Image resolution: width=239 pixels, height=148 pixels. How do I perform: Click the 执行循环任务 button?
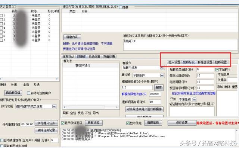(46, 123)
